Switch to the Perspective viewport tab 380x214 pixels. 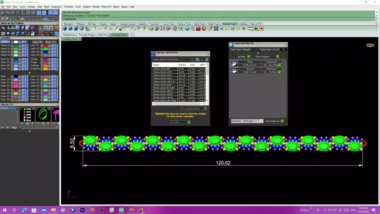pyautogui.click(x=69, y=35)
